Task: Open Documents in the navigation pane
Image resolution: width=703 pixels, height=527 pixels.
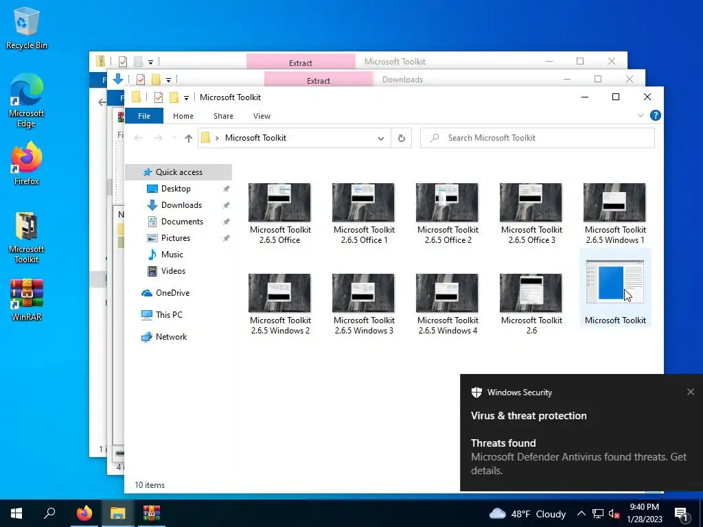Action: (x=182, y=222)
